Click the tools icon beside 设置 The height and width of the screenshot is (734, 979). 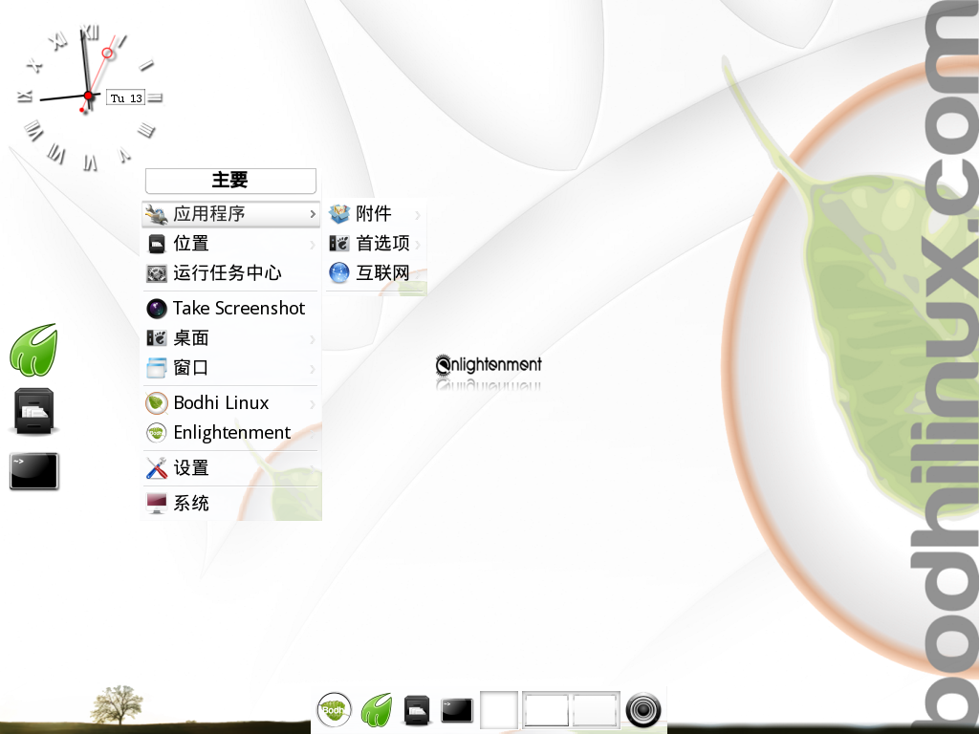tap(156, 468)
